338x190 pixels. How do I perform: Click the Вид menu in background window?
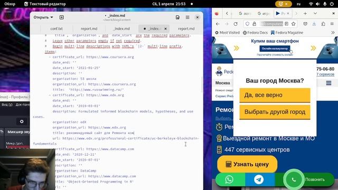point(7,104)
